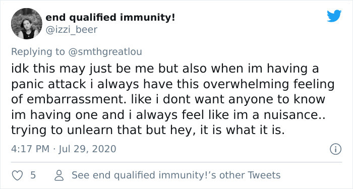Image resolution: width=353 pixels, height=189 pixels.
Task: Open the tweet info circle icon
Action: [x=335, y=149]
